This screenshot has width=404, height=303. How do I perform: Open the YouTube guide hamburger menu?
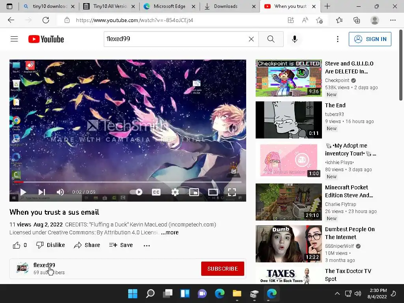pos(14,39)
